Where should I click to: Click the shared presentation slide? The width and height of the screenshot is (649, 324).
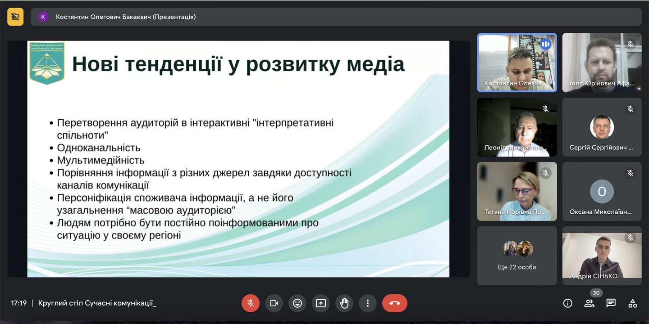click(238, 159)
